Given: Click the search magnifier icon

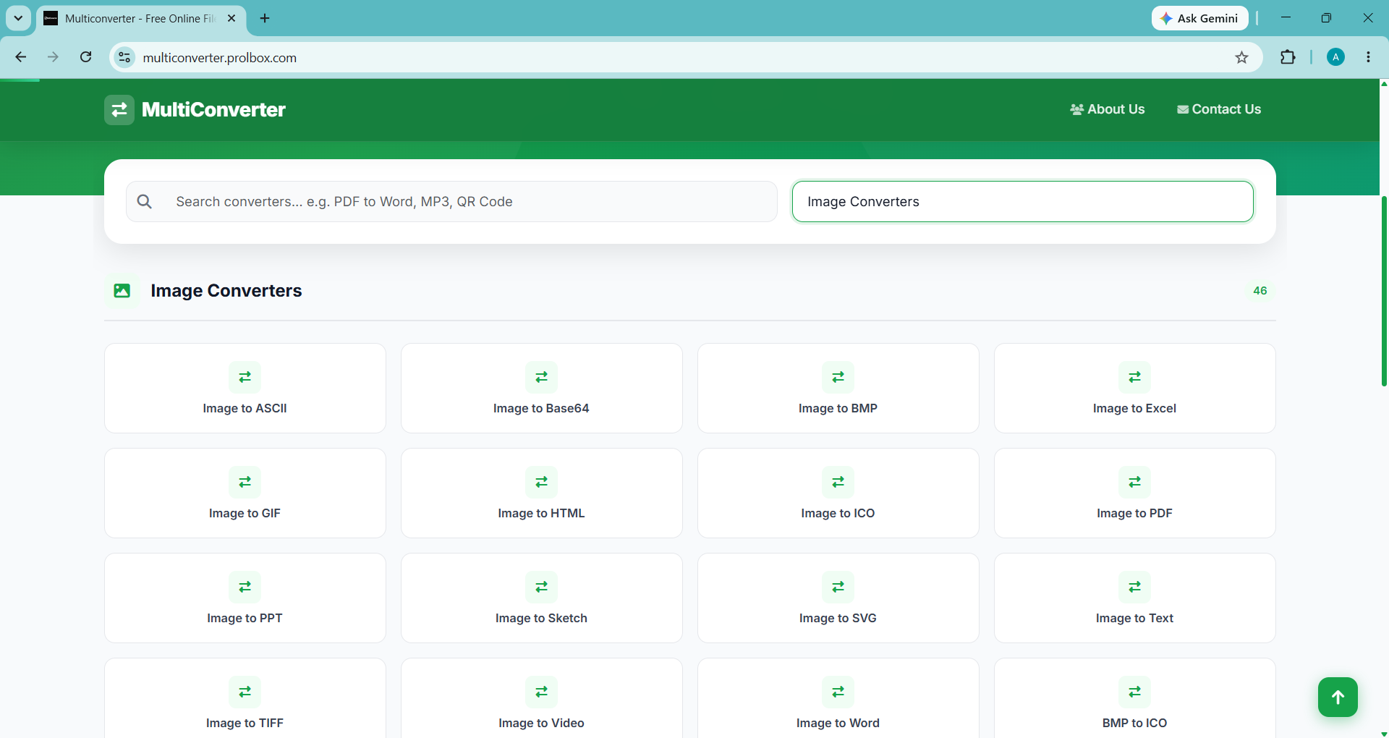Looking at the screenshot, I should point(145,202).
